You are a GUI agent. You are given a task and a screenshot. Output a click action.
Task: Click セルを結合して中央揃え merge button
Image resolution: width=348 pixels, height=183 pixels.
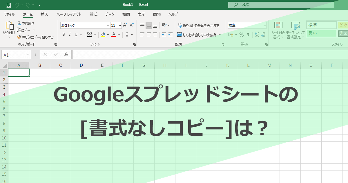pyautogui.click(x=197, y=35)
